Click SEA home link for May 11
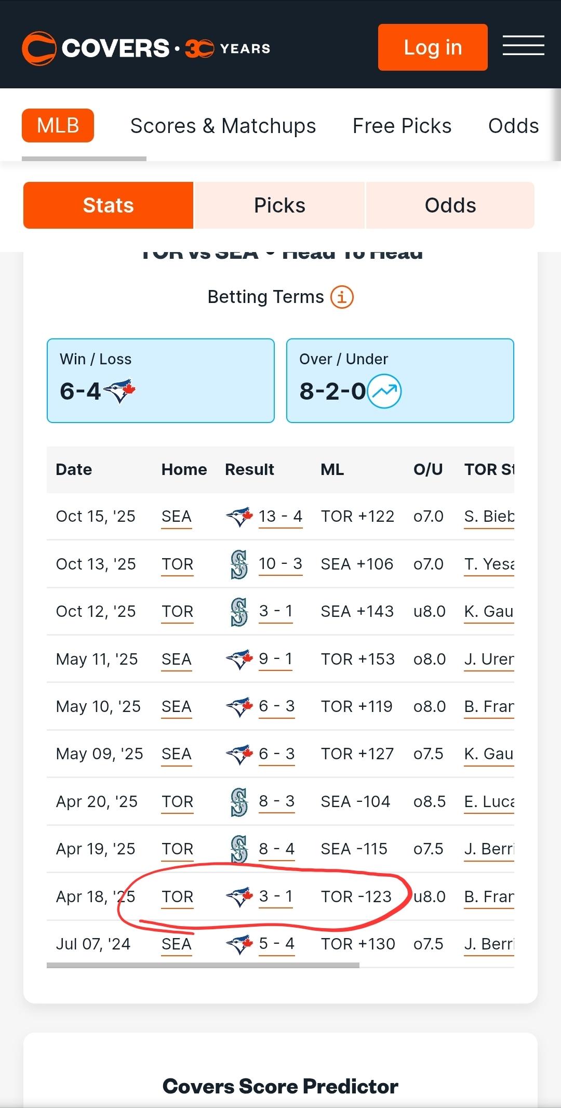 point(176,659)
